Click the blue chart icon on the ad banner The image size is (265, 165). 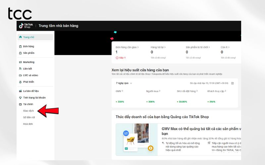[126, 133]
